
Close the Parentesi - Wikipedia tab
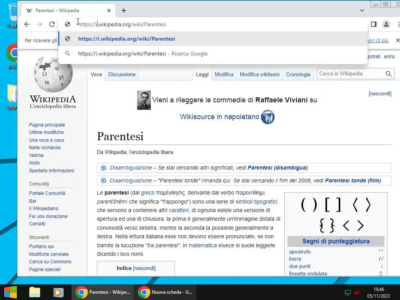(x=109, y=11)
